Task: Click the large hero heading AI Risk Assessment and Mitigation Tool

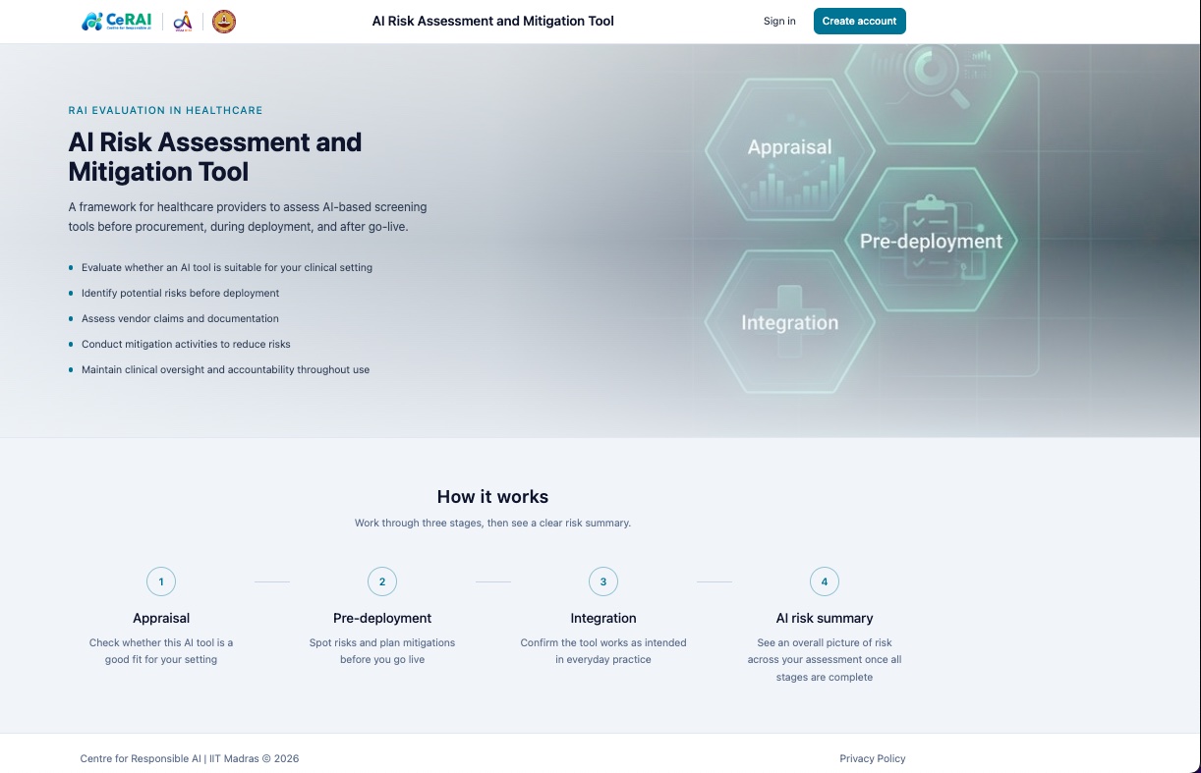Action: (x=215, y=157)
